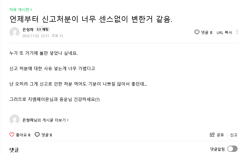Click the post title 언제부터 신고처분이
This screenshot has width=245, height=155.
coord(91,19)
